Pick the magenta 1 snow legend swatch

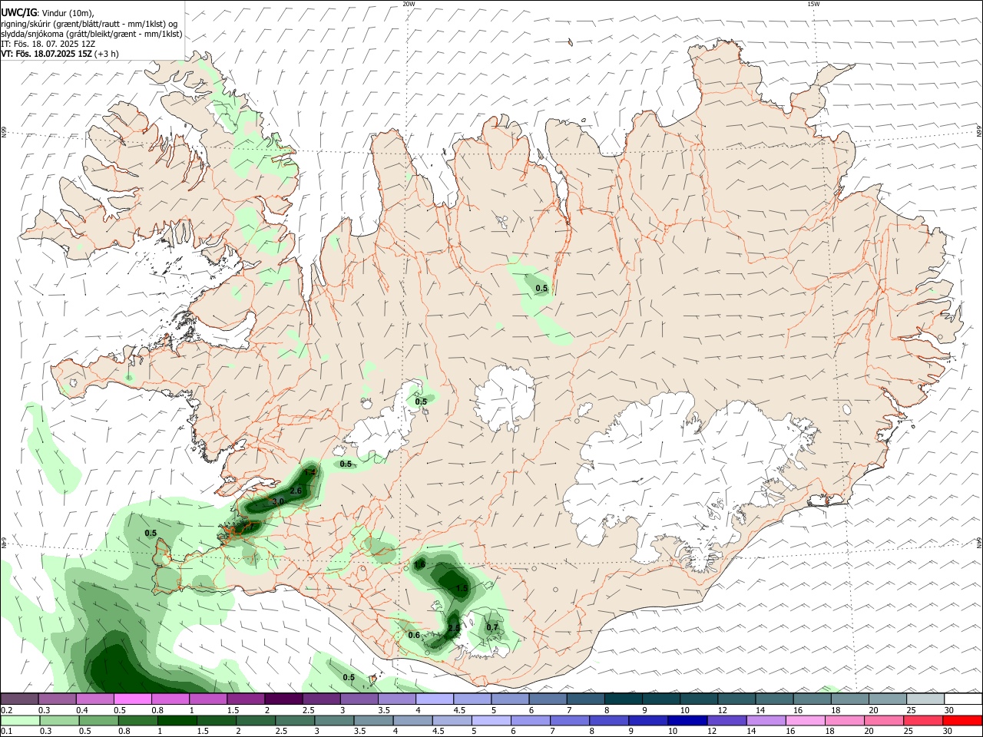(x=208, y=699)
